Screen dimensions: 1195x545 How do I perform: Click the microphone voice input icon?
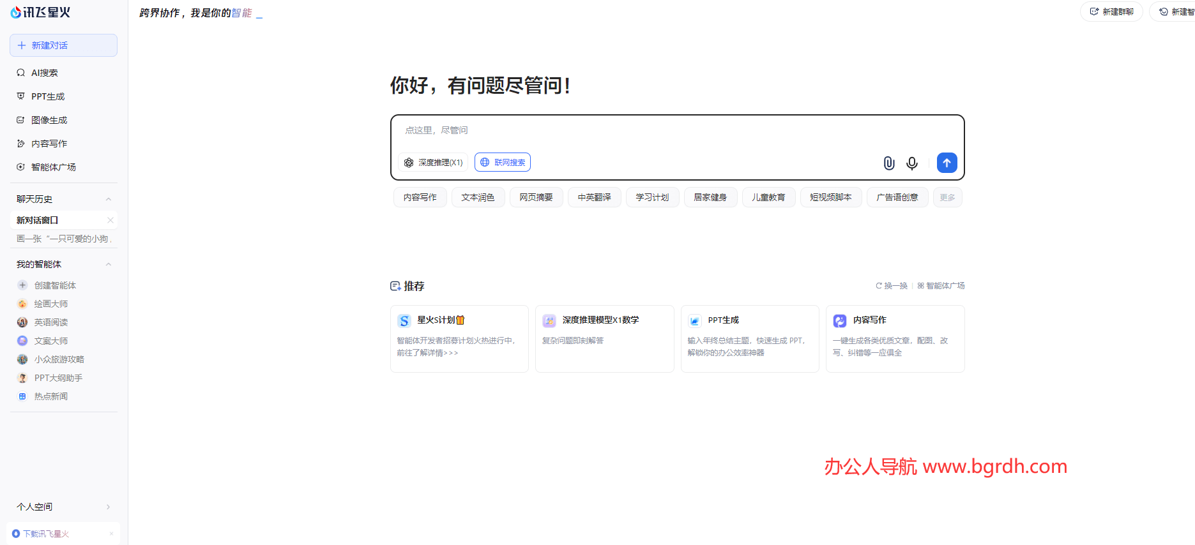(912, 163)
